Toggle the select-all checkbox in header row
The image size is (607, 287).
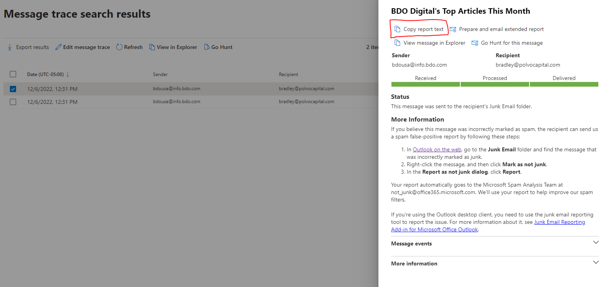pos(13,74)
